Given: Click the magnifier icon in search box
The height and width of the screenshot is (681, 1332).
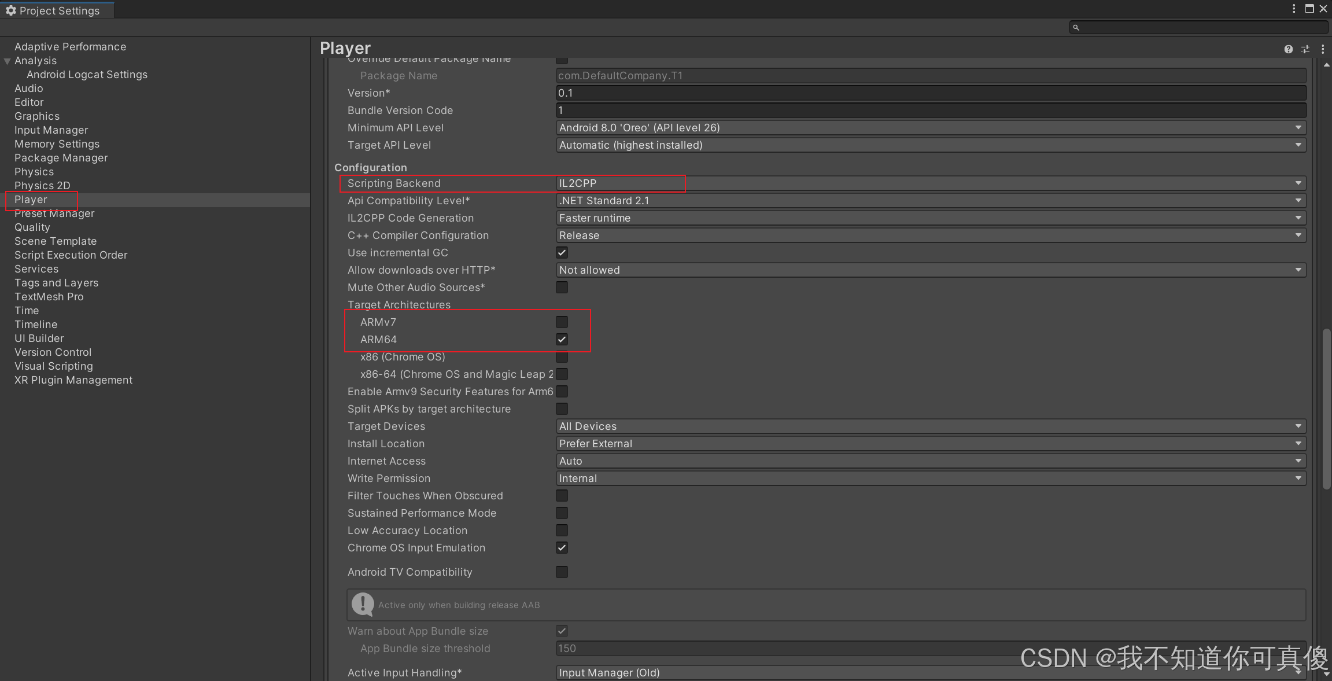Looking at the screenshot, I should (1076, 28).
